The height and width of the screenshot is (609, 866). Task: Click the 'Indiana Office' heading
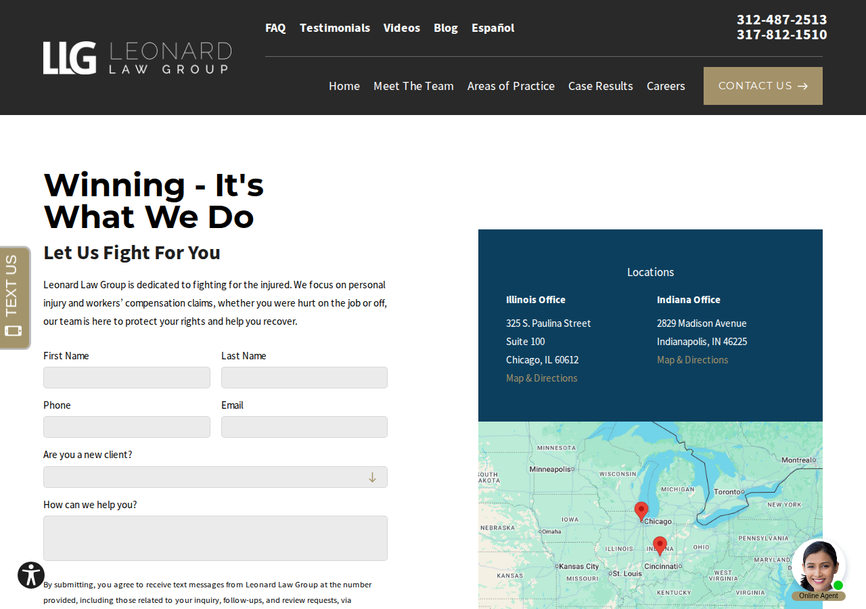(x=689, y=300)
